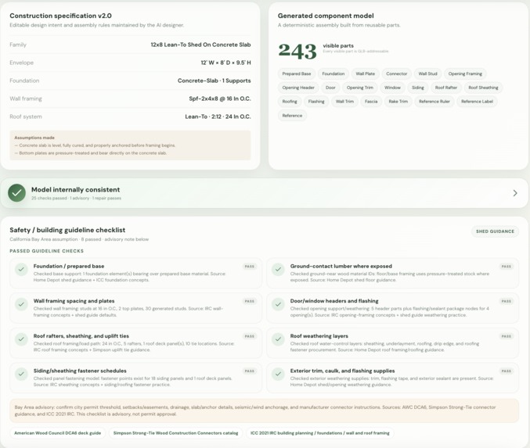Click the Wall framing value Spf-2x4x8 @ 16 In O.C.
Screen dimensions: 530x448
(x=220, y=99)
